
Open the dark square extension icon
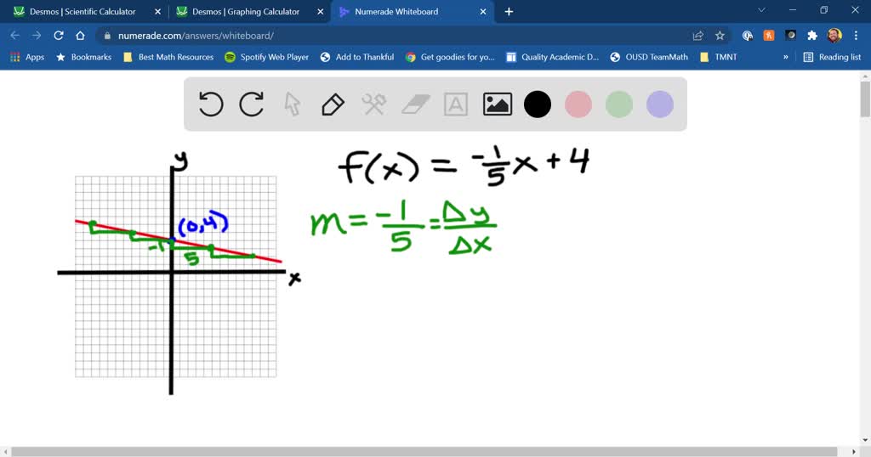tap(790, 36)
